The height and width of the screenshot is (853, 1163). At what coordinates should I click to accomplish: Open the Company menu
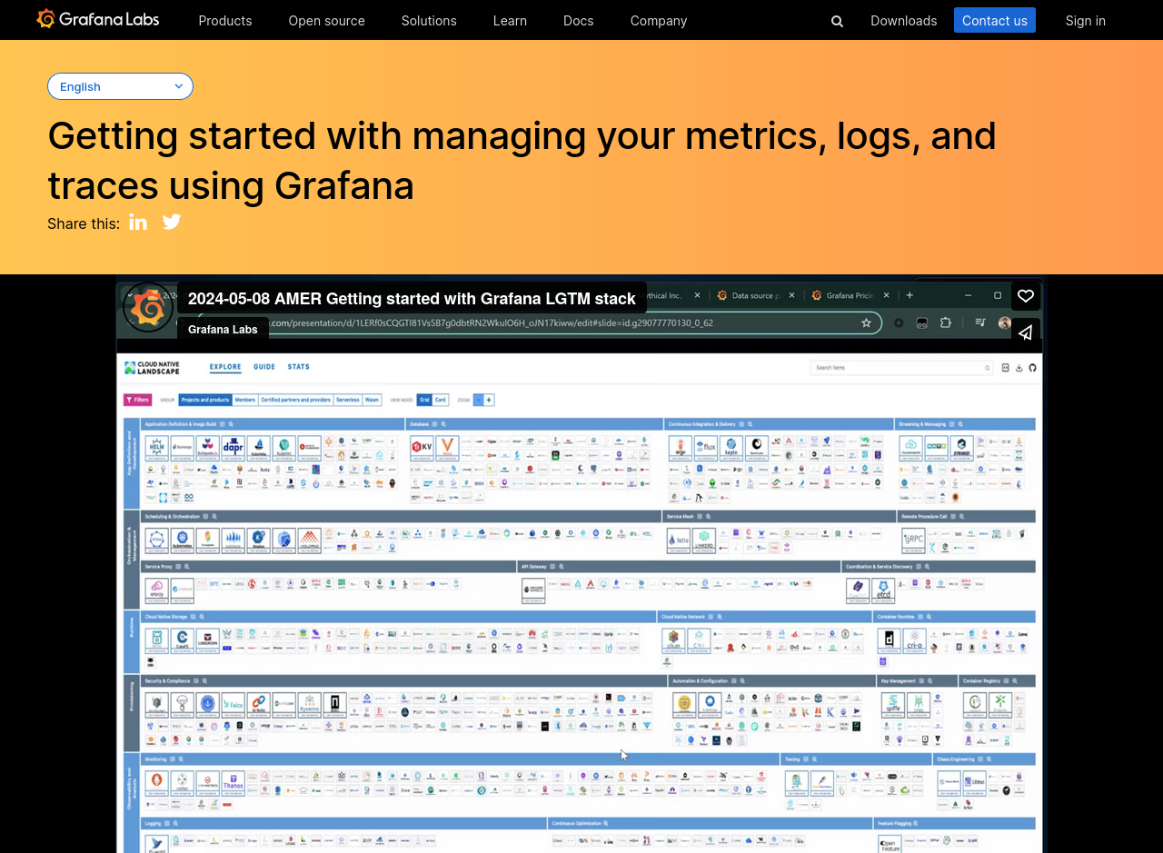(x=658, y=21)
